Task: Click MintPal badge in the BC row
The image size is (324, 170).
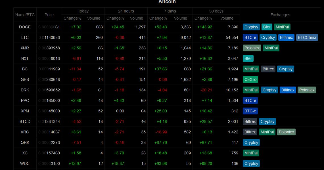Action: tap(251, 69)
